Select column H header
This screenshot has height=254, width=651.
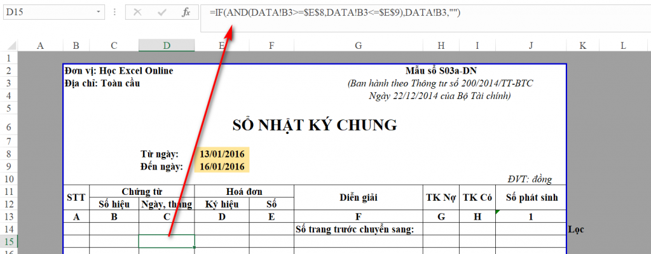441,46
